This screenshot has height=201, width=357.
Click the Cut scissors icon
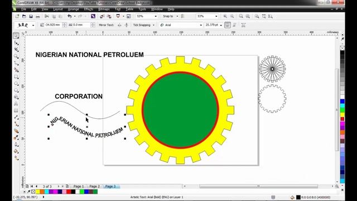pos(47,16)
